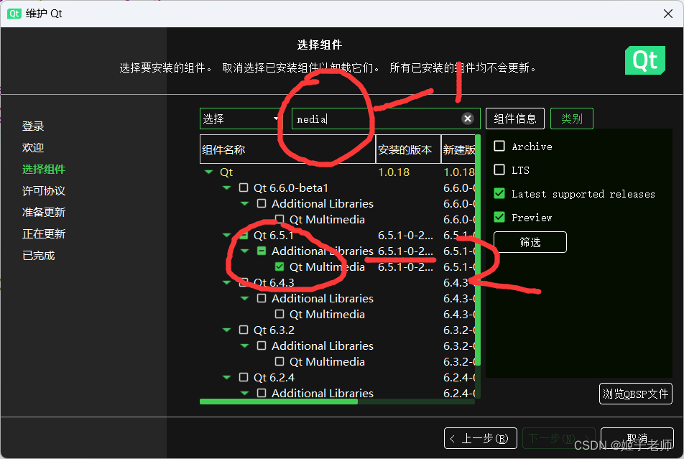This screenshot has height=459, width=684.
Task: Open the 许可协议 step in the sidebar
Action: tap(43, 190)
